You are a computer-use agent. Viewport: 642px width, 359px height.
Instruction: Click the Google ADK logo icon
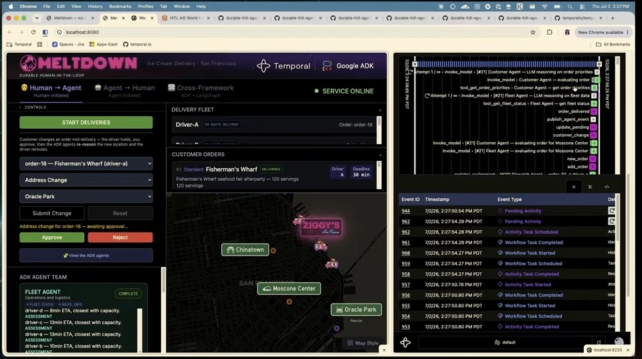pyautogui.click(x=327, y=66)
